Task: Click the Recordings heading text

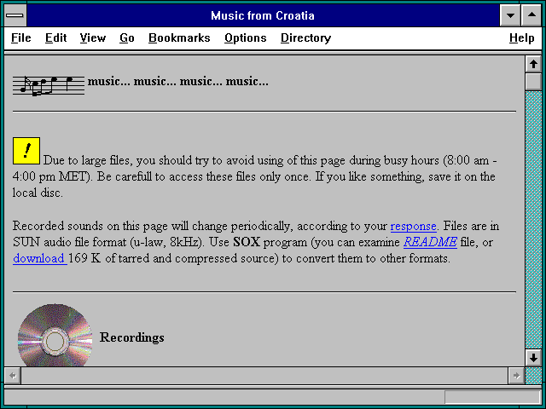Action: 132,337
